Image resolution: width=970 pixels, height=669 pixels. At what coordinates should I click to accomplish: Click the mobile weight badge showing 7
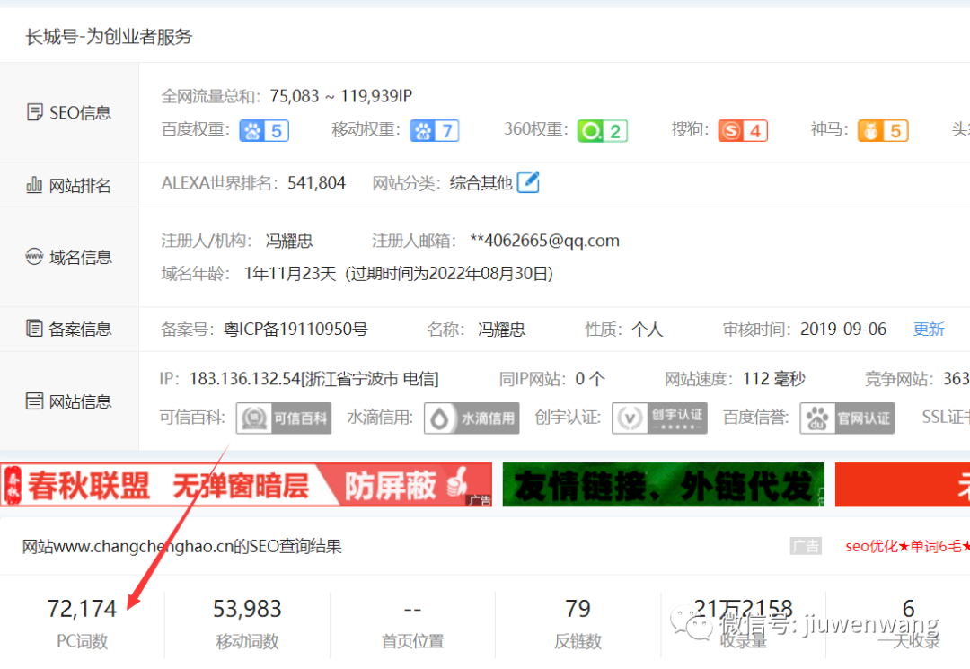pos(435,130)
